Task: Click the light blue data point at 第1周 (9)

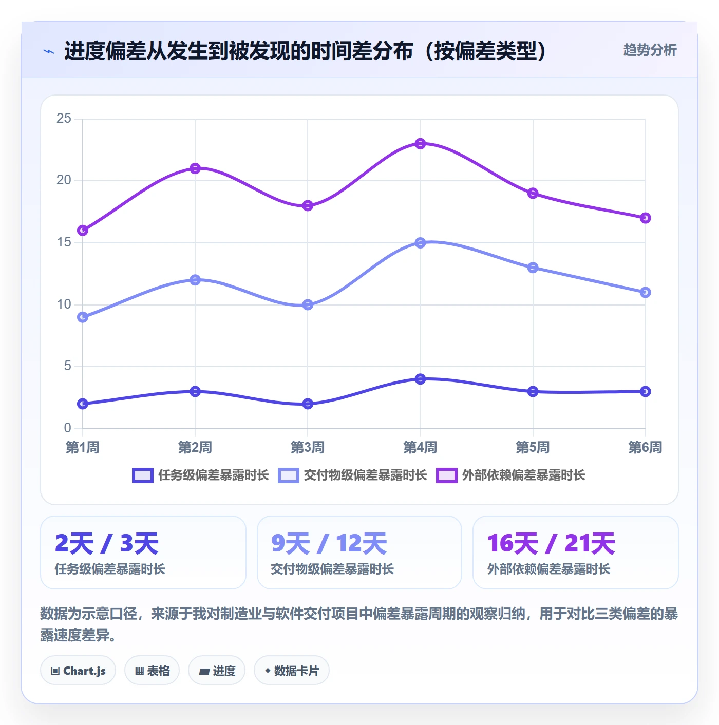Action: pos(83,317)
